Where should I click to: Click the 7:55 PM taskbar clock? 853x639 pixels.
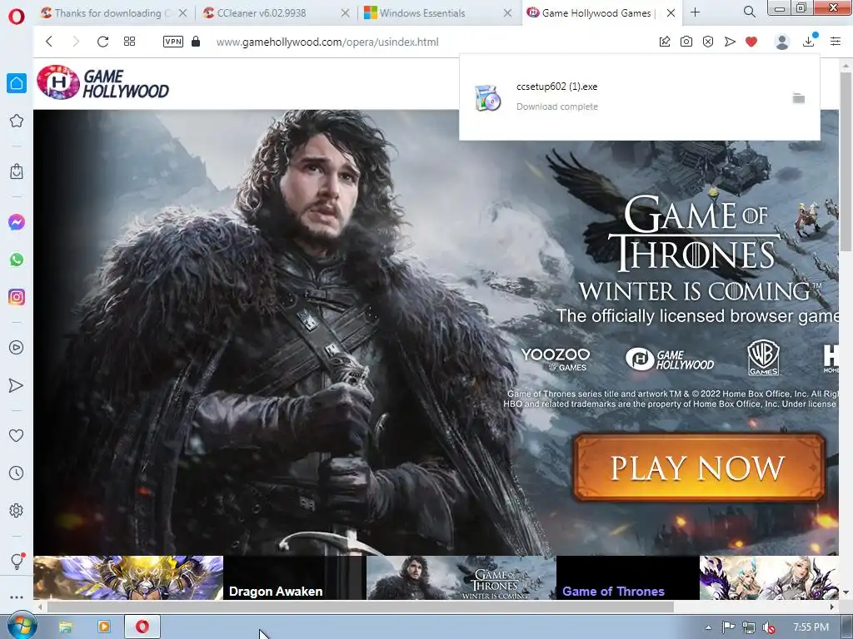pos(811,627)
